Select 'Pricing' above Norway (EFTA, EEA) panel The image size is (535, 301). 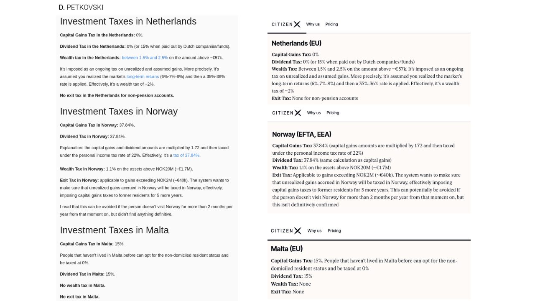tap(333, 113)
